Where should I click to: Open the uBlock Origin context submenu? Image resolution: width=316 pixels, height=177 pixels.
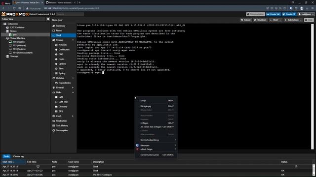[156, 149]
